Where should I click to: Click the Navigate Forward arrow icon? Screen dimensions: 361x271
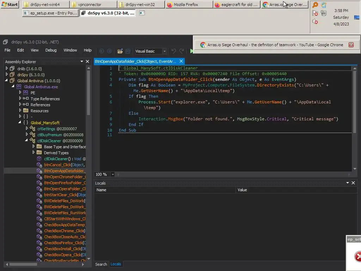[x=109, y=51]
